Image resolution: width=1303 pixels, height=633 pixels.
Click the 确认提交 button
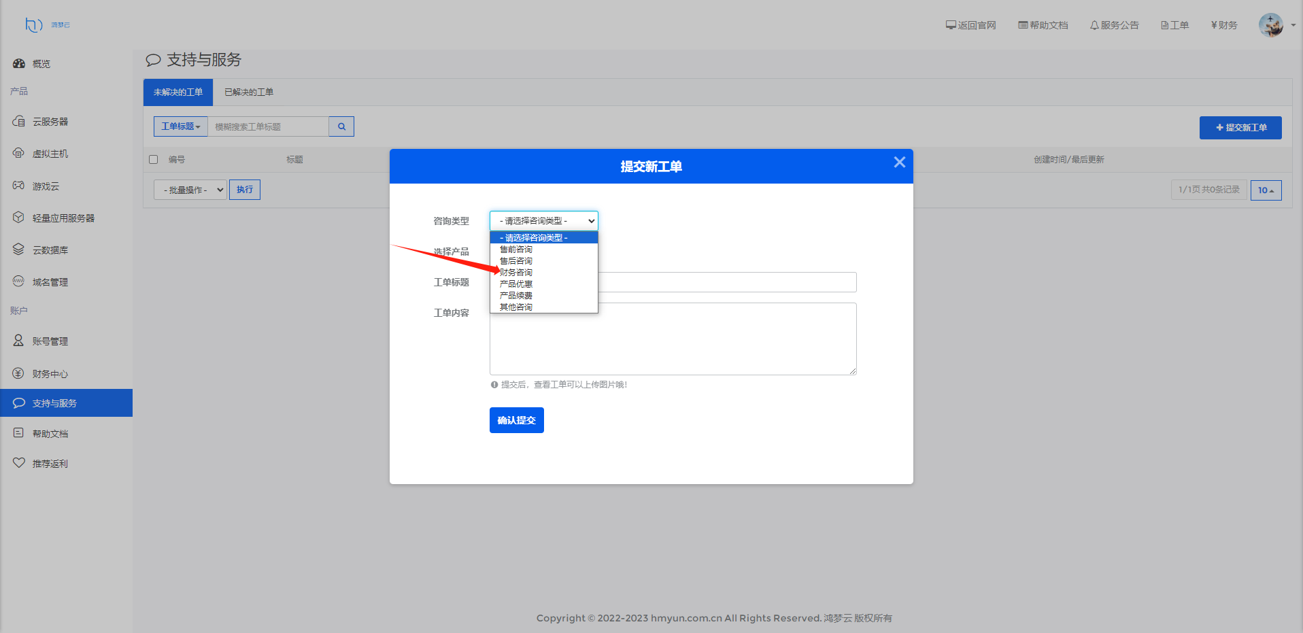pyautogui.click(x=516, y=420)
